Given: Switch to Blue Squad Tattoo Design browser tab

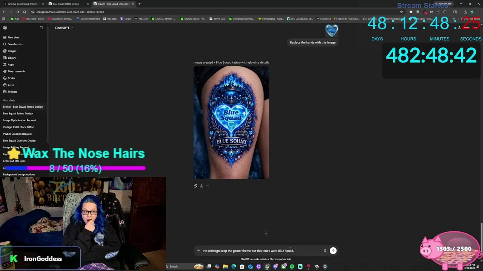Looking at the screenshot, I should point(68,4).
